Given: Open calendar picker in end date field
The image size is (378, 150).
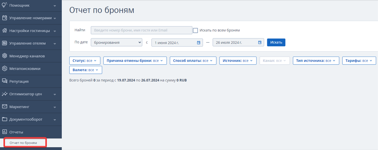Looking at the screenshot, I should tap(260, 43).
